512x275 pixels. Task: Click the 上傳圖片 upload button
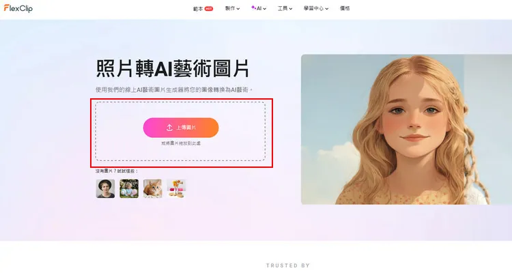coord(181,128)
